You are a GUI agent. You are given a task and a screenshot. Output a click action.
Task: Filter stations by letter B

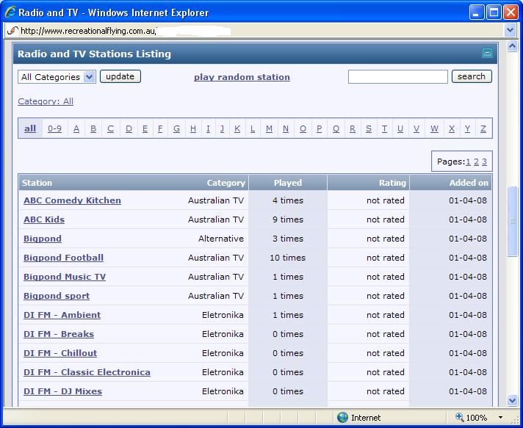coord(93,128)
